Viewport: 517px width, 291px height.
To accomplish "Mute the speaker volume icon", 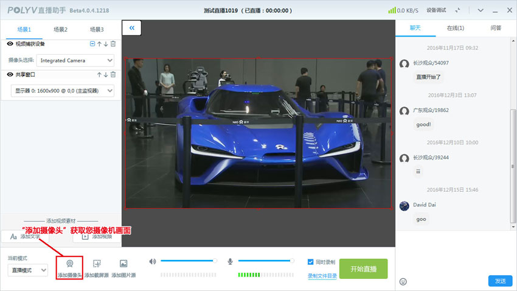I will click(152, 261).
